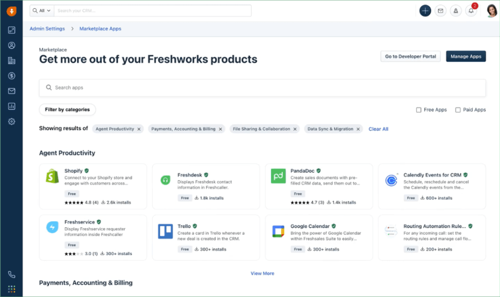Open the Freshdesk app title

(x=190, y=175)
